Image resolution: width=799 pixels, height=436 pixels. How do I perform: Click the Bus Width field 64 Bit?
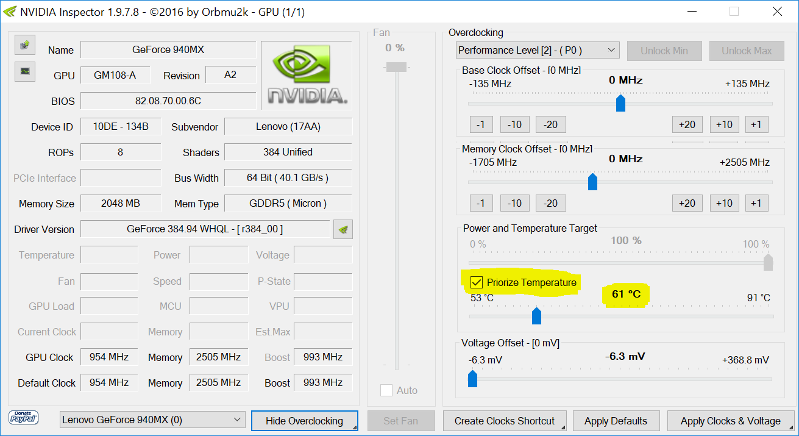(x=288, y=178)
